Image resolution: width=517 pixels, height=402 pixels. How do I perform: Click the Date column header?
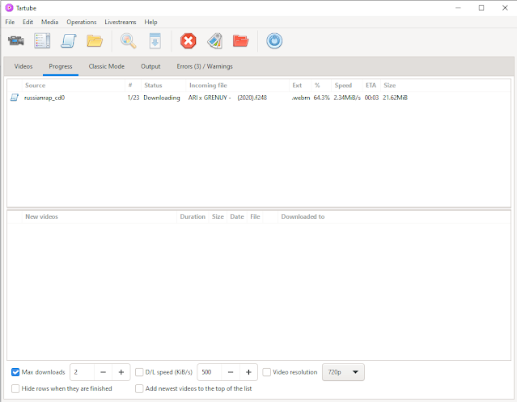point(237,217)
